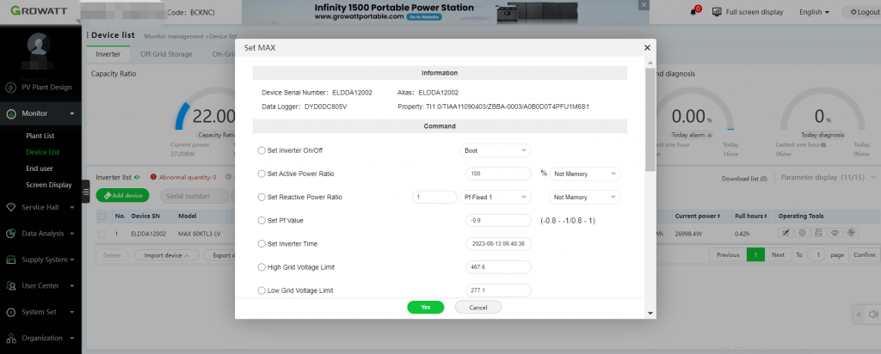
Task: Select High Grid Voltage Limit radio button
Action: point(262,267)
